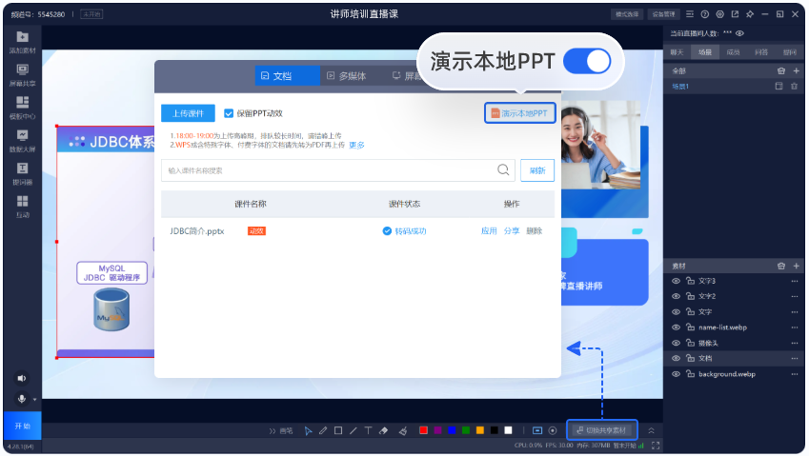Click the 上传课件 button
Viewport: 809px width, 456px height.
pos(188,113)
